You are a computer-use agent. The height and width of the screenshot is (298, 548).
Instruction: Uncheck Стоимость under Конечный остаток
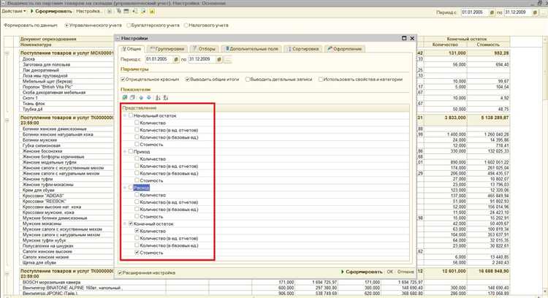(137, 252)
